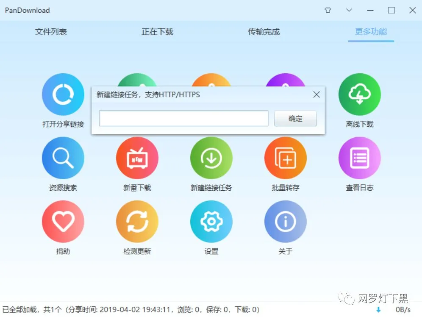Viewport: 422px width, 317px height.
Task: Switch to the 文件列表 tab
Action: (x=51, y=32)
